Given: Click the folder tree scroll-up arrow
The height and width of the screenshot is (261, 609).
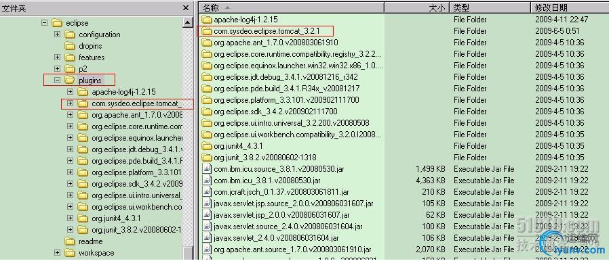Looking at the screenshot, I should pos(188,23).
